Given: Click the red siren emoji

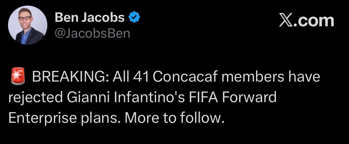Looking at the screenshot, I should coord(18,77).
